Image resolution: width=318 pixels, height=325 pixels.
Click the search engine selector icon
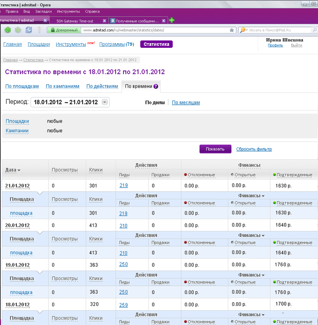coord(244,30)
